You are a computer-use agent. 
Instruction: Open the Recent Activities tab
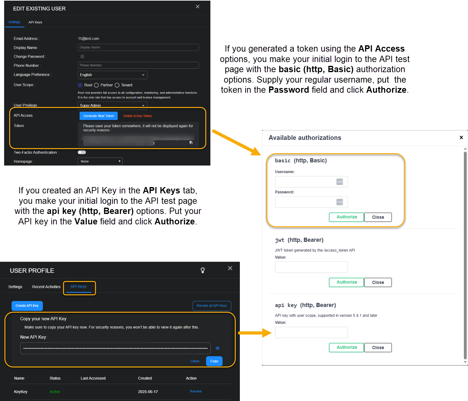coord(46,287)
